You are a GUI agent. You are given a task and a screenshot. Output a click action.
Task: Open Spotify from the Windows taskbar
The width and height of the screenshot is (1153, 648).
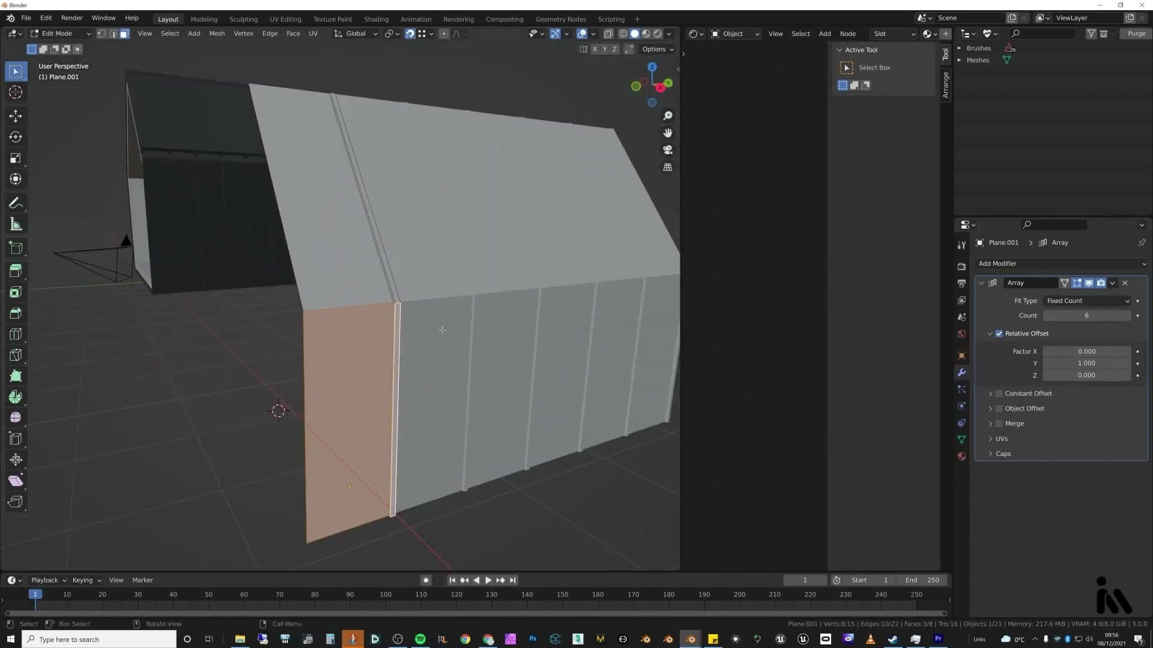420,639
